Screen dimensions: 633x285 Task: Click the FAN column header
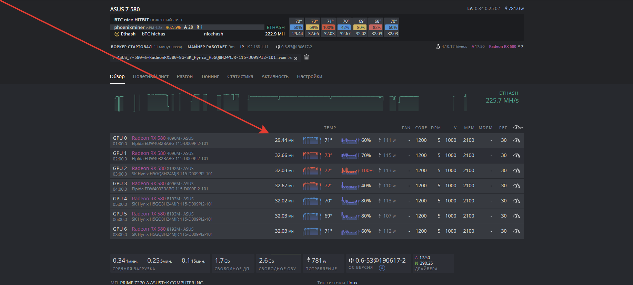(x=406, y=128)
